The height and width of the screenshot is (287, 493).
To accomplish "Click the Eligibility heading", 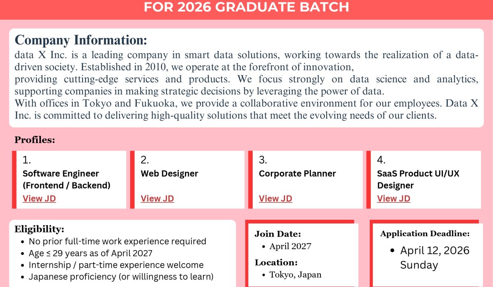I will [39, 229].
